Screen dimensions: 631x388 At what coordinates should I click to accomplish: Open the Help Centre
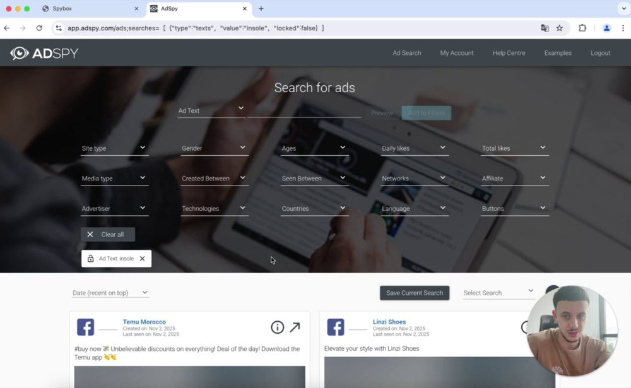pyautogui.click(x=509, y=53)
